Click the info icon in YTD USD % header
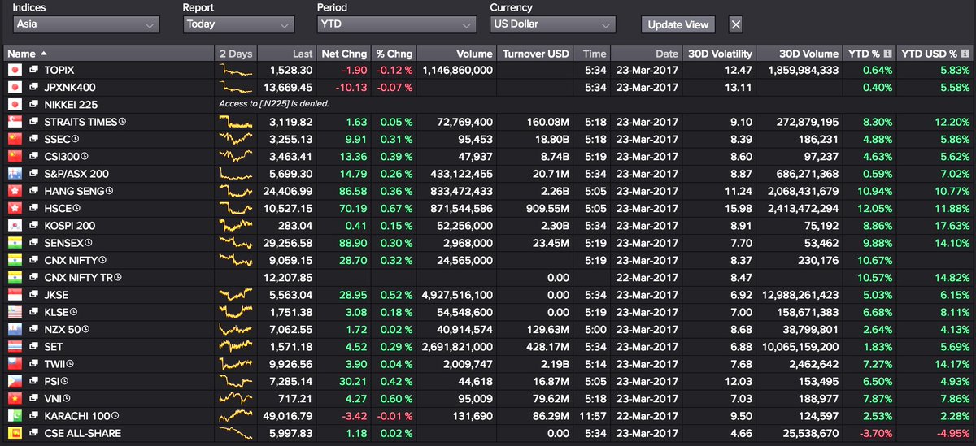This screenshot has height=446, width=976. point(965,54)
